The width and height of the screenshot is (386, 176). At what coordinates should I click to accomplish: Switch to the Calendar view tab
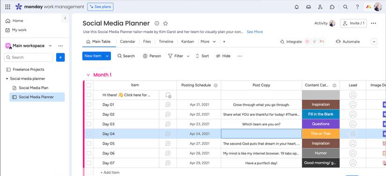(x=128, y=42)
